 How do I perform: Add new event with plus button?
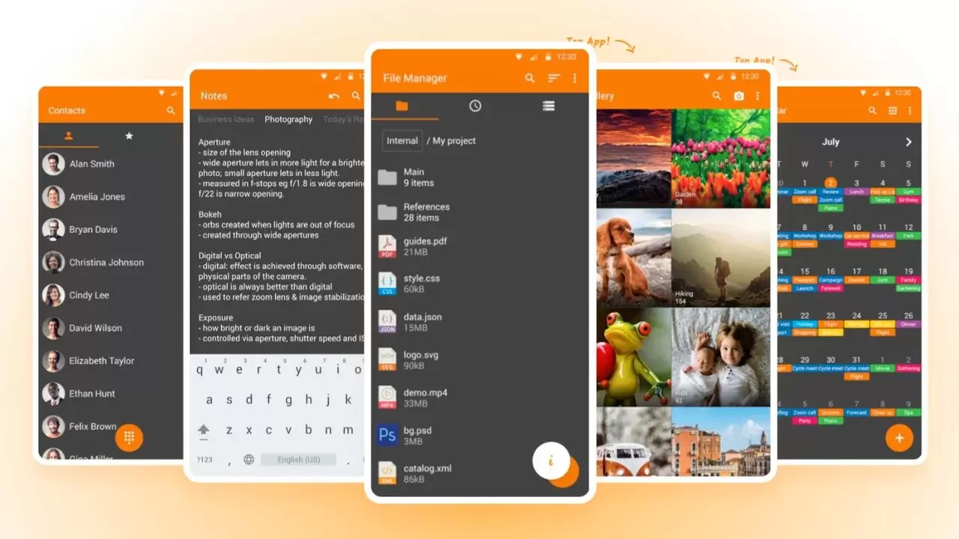tap(899, 438)
